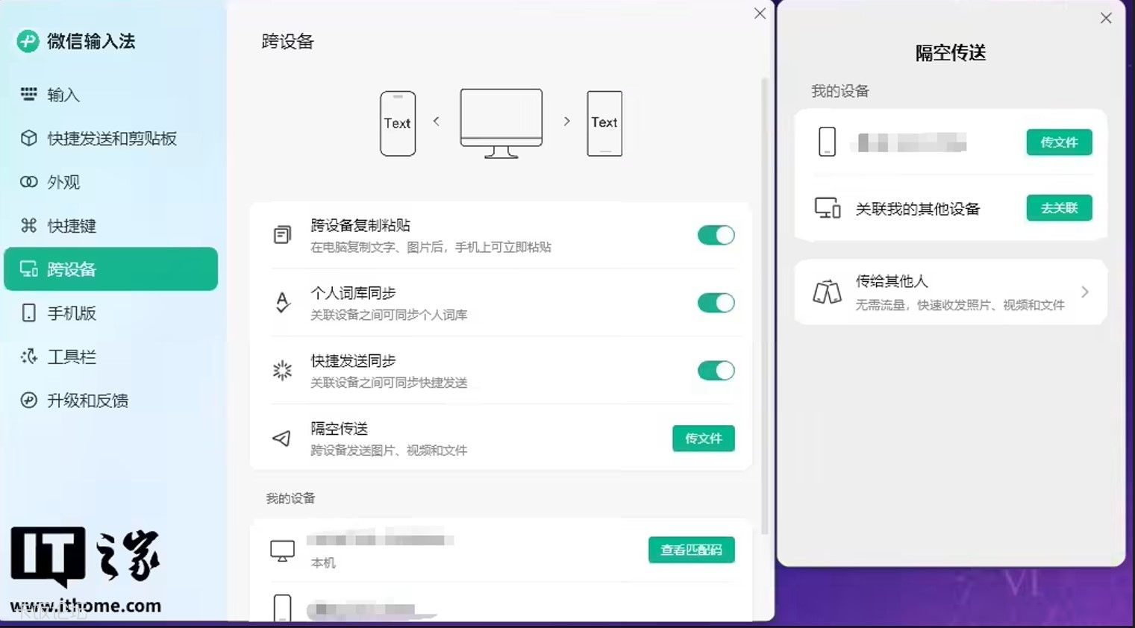
Task: Click the burst icon for 快捷发送同步
Action: [x=282, y=370]
